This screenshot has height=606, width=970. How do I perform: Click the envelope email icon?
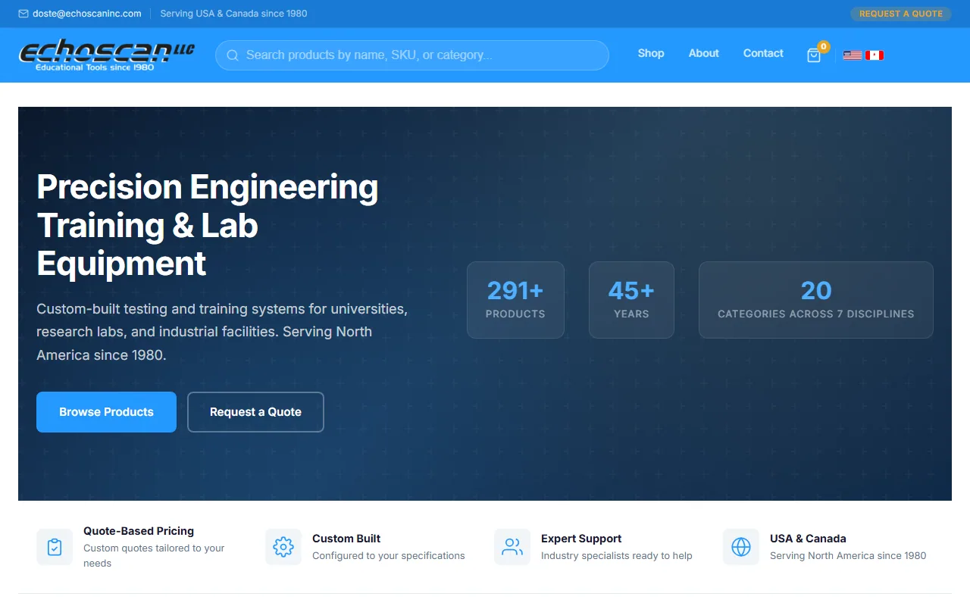(x=23, y=14)
